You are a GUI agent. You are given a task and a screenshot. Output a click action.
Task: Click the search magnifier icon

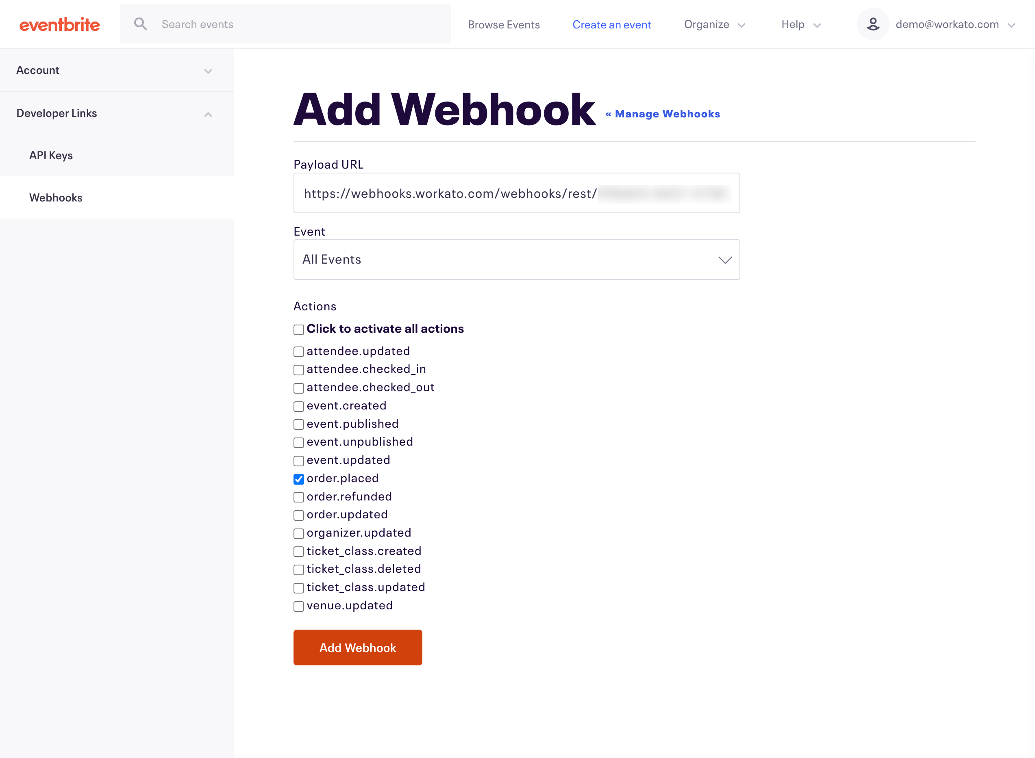141,24
